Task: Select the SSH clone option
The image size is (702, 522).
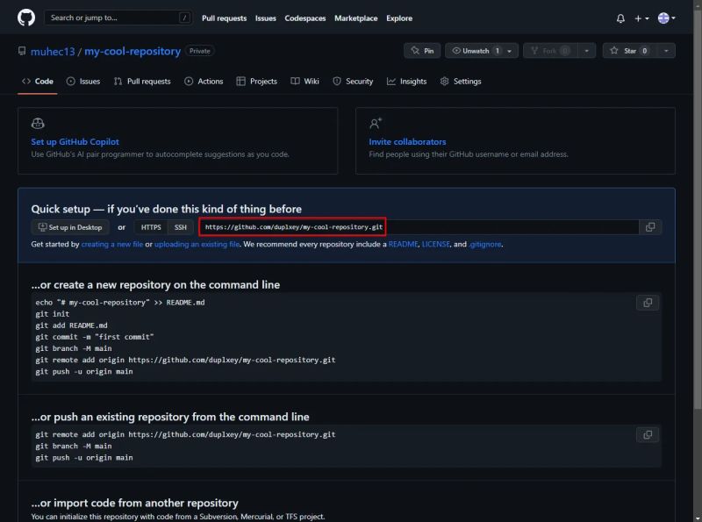Action: (180, 227)
